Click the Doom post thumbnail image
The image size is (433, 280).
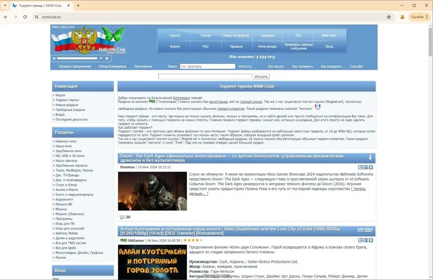pyautogui.click(x=153, y=191)
